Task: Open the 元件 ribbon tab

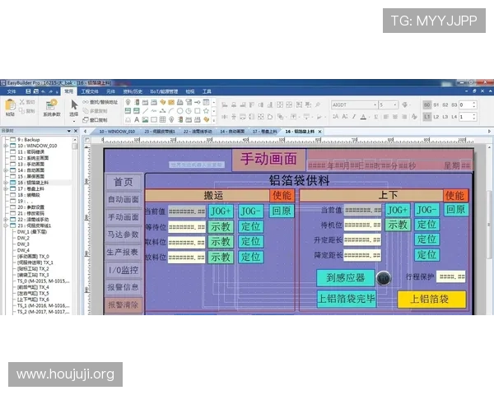Action: (x=110, y=91)
